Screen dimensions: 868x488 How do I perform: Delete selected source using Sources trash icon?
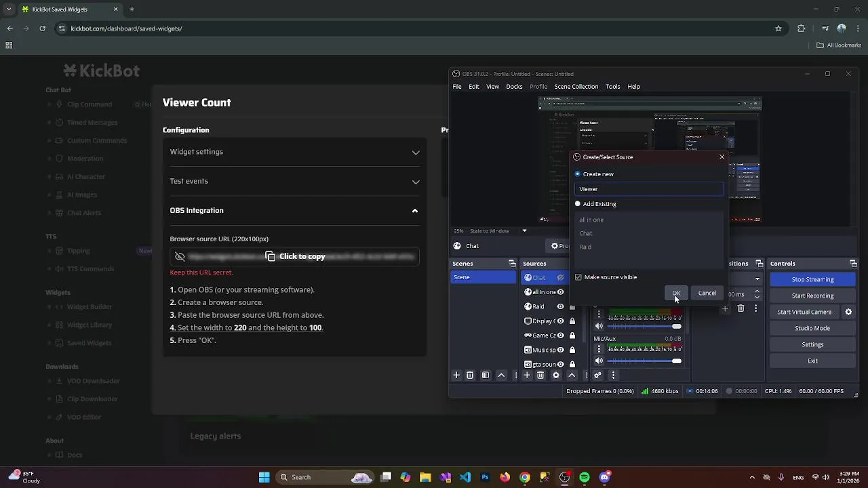pos(540,375)
